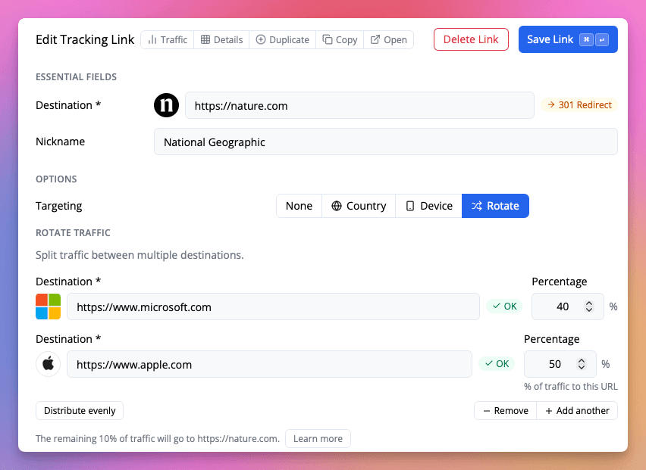Adjust the 50 percent stepper arrows
Screen dimensions: 646x470
click(x=582, y=364)
